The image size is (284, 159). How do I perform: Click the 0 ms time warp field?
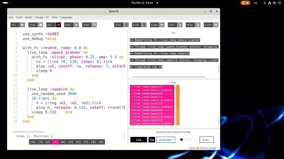pos(206,140)
